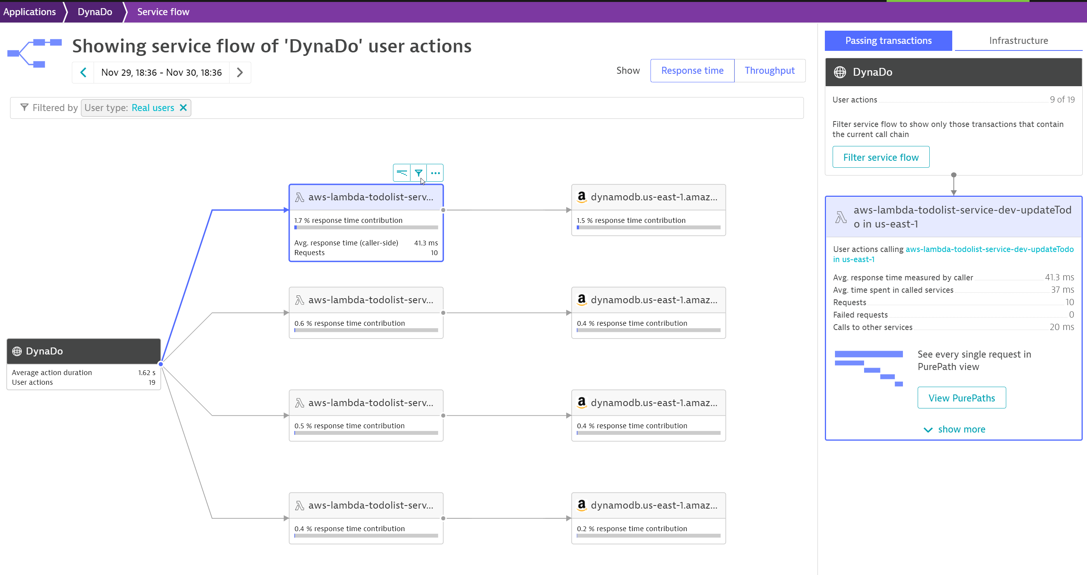This screenshot has height=575, width=1087.
Task: Click the 'Avg. response time measured by caller' row
Action: [953, 278]
